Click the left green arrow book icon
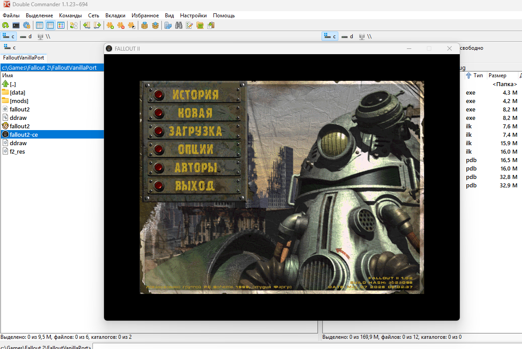This screenshot has width=522, height=349. click(x=87, y=25)
